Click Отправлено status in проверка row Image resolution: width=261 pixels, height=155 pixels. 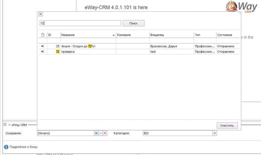(228, 52)
